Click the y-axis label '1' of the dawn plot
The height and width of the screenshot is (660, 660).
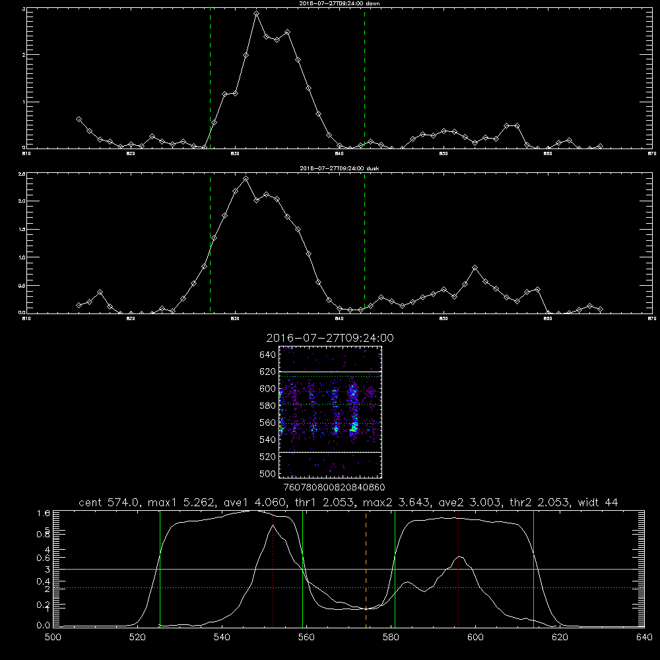[24, 102]
